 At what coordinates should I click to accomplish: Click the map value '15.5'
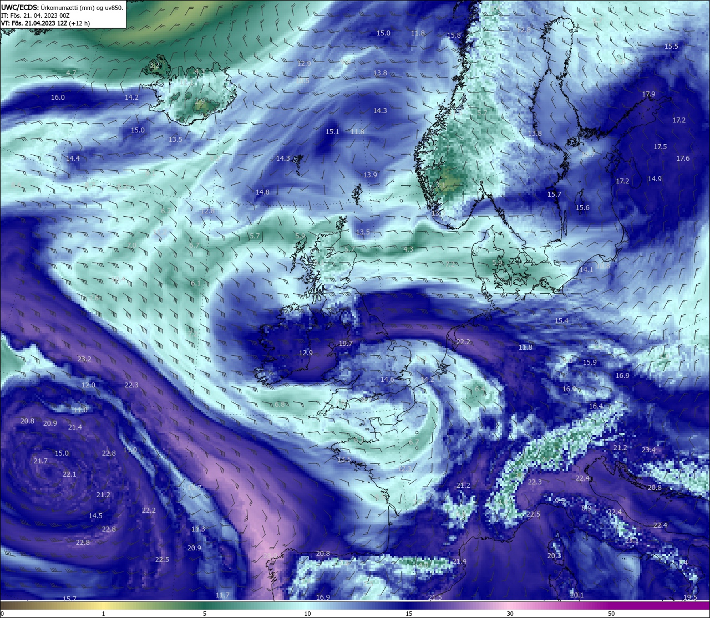671,47
